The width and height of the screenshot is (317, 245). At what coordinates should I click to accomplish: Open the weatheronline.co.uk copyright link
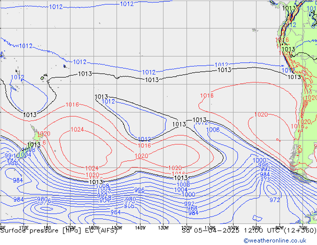coord(275,240)
